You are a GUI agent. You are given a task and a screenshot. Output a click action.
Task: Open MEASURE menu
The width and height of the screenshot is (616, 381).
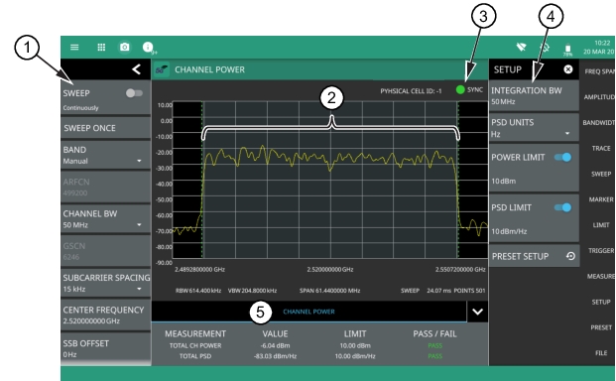pos(601,276)
